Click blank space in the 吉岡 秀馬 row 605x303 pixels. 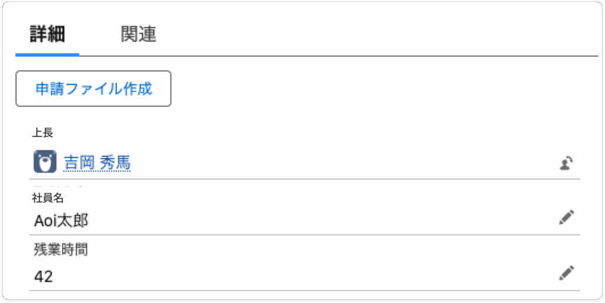(343, 162)
